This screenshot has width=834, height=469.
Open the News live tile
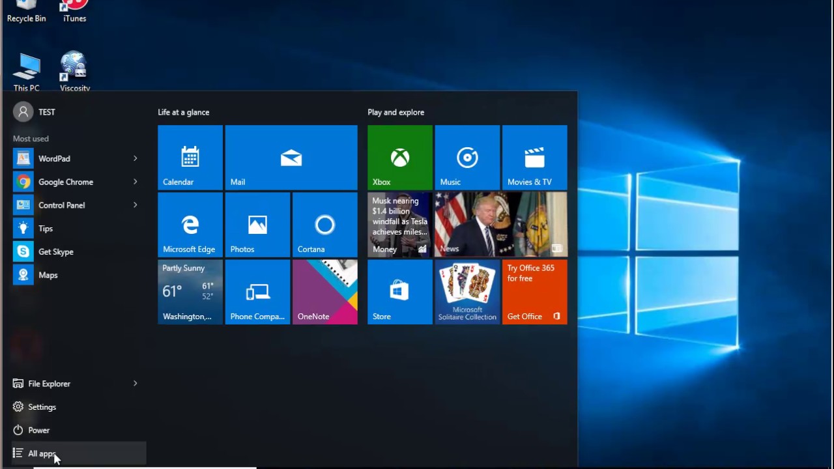tap(501, 225)
